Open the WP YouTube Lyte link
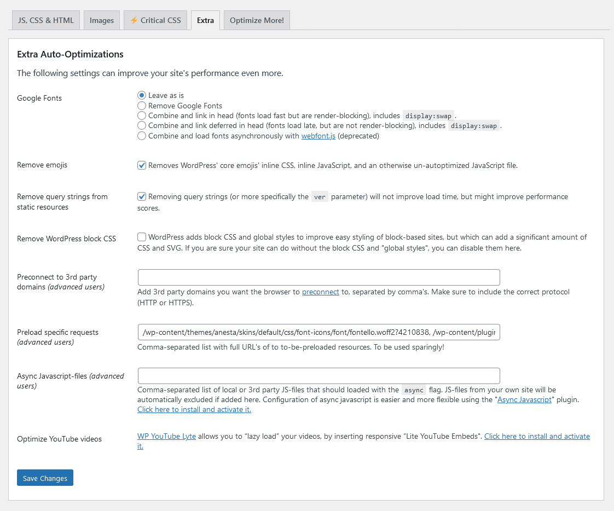 (166, 436)
